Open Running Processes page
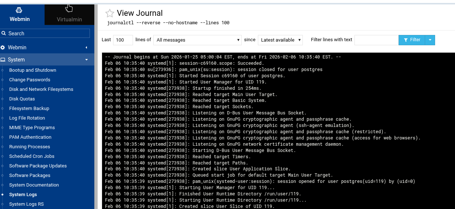Screen dimensions: 455x209 tap(29, 146)
